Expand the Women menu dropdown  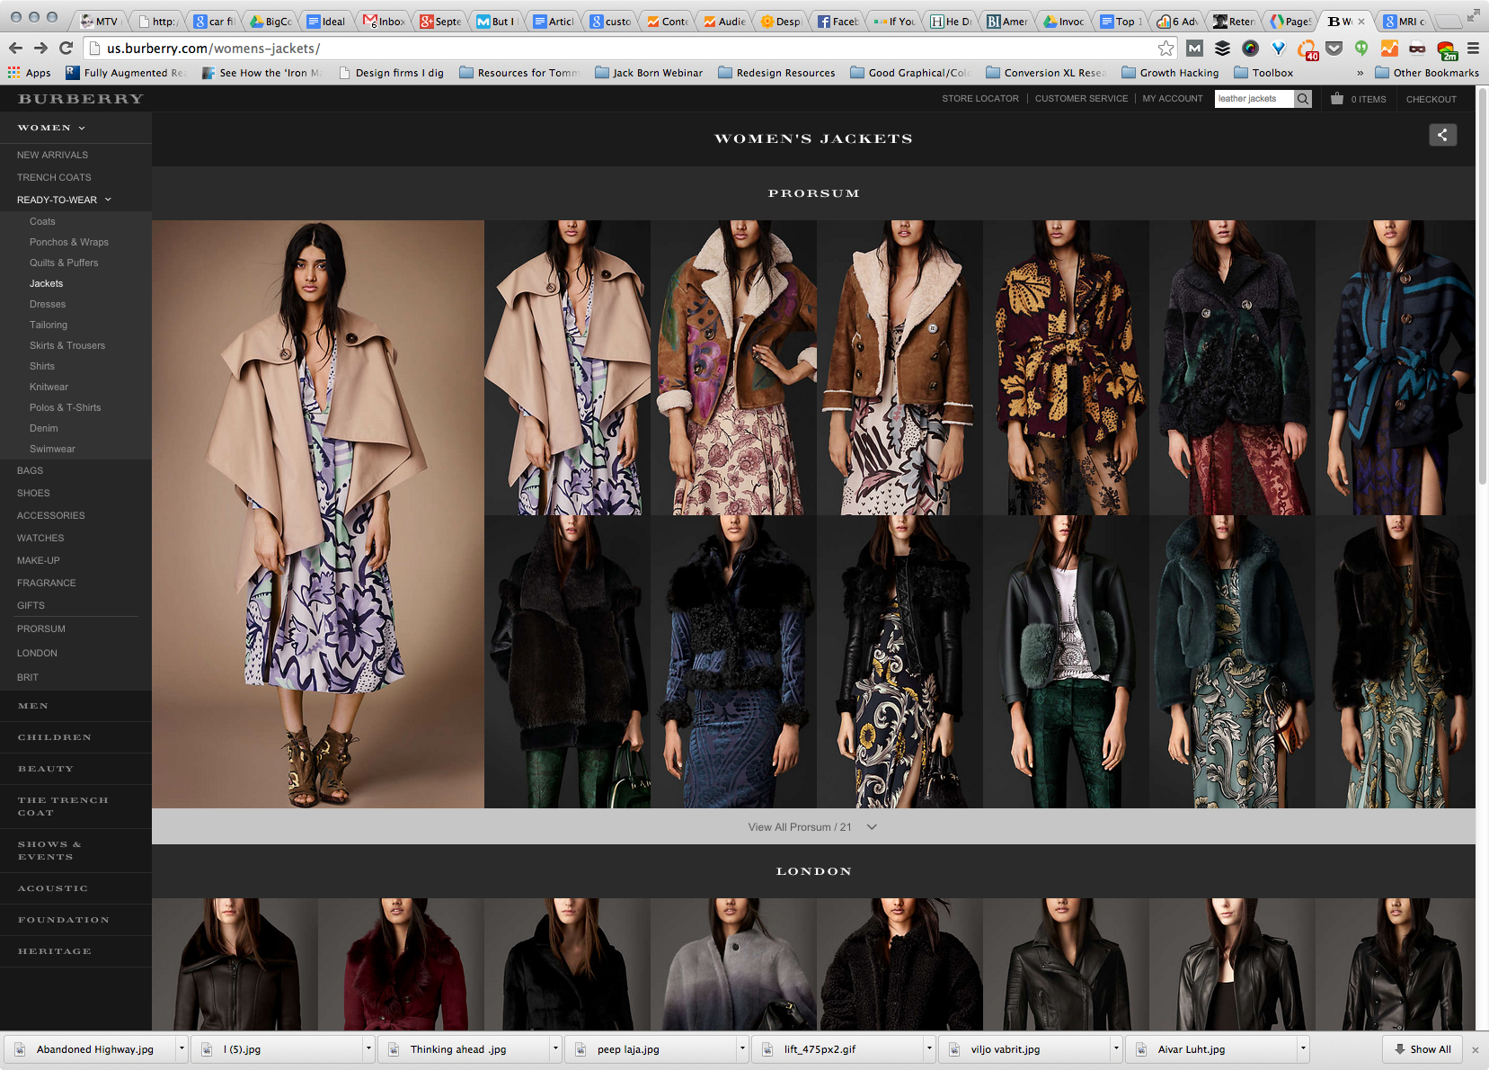(51, 128)
